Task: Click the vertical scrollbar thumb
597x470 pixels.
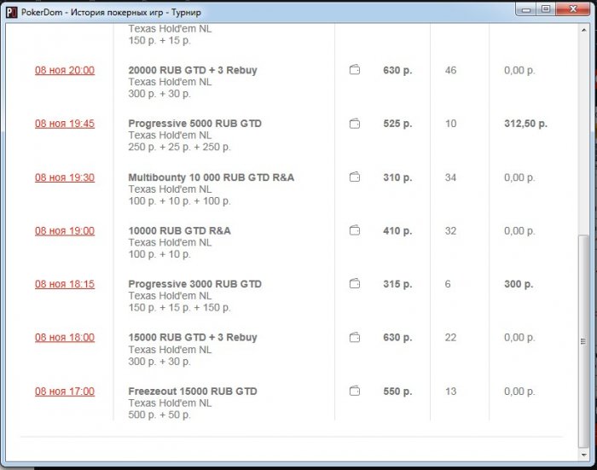Action: coord(583,341)
